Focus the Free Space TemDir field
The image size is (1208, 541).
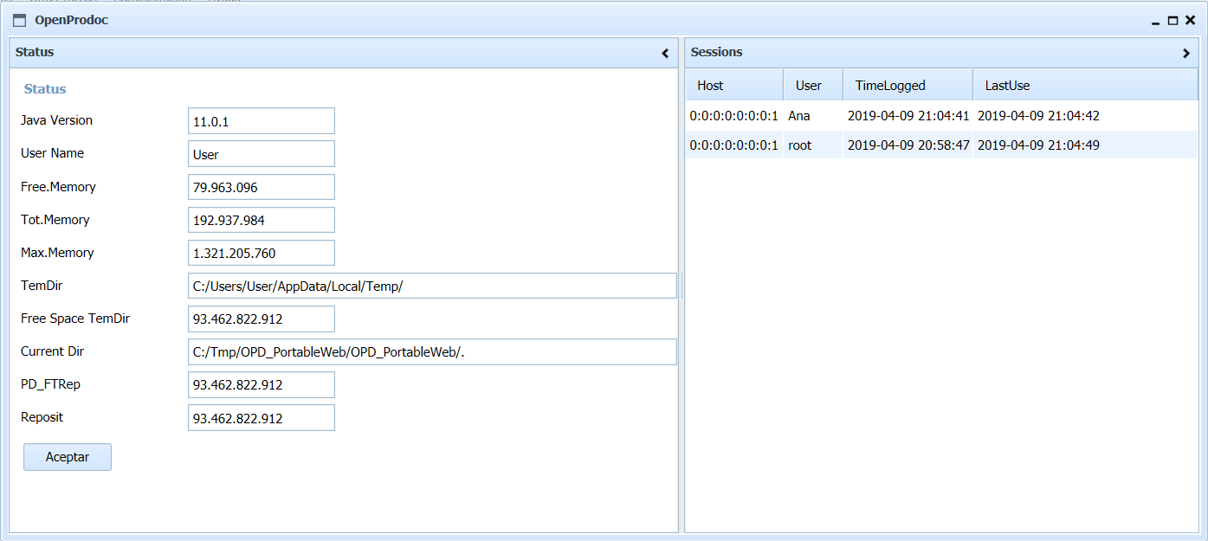coord(262,319)
